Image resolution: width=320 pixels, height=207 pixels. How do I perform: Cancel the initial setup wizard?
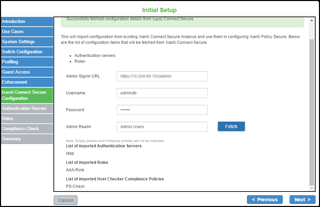pyautogui.click(x=66, y=200)
